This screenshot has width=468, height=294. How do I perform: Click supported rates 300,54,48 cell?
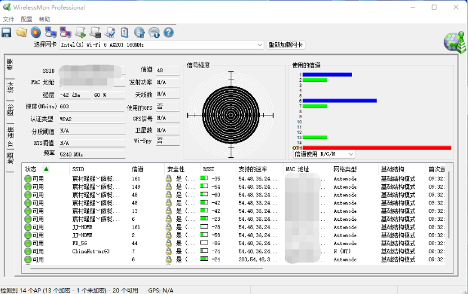point(258,259)
